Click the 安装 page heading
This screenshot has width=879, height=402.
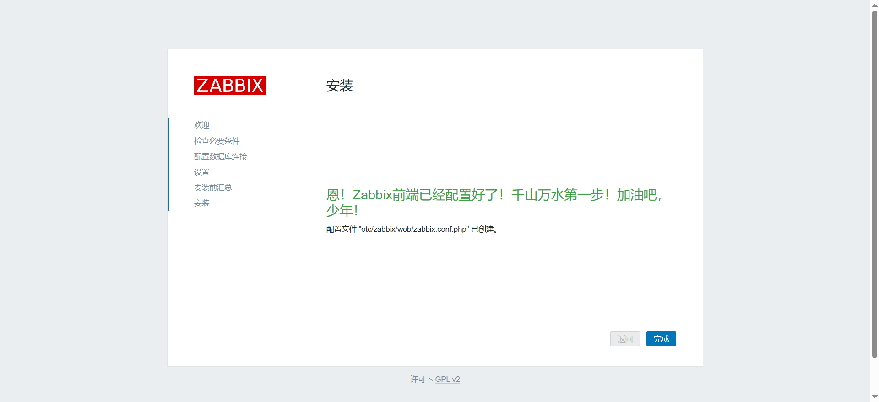tap(339, 86)
